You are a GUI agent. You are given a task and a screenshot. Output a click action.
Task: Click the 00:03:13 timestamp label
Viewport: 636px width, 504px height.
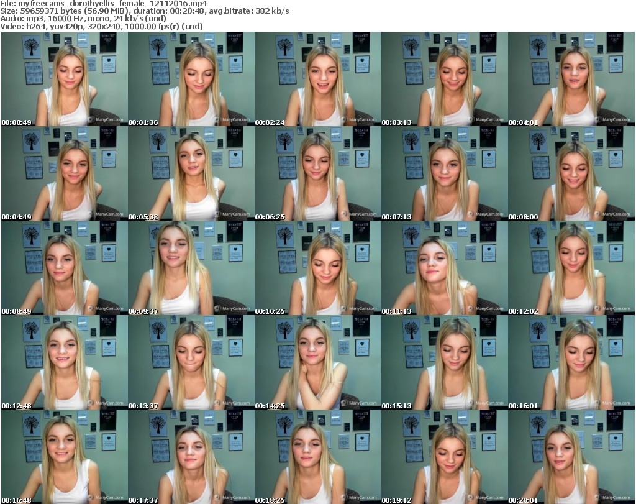pos(397,122)
